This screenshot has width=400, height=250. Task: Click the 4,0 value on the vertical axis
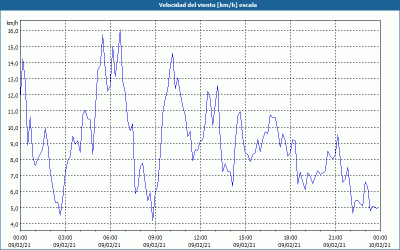point(14,224)
